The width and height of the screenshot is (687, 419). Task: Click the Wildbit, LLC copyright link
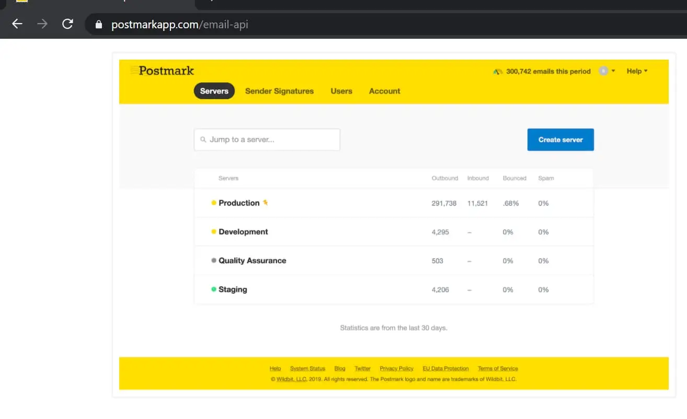click(292, 379)
